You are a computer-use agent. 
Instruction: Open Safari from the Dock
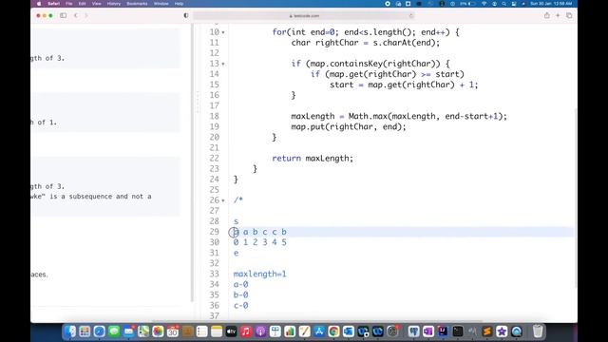coord(99,332)
